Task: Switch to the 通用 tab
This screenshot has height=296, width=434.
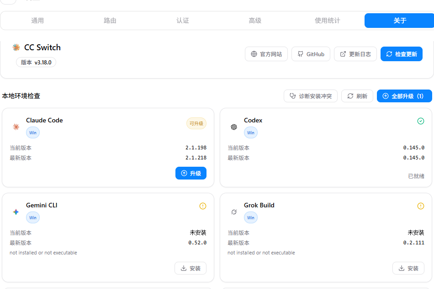Action: click(37, 21)
